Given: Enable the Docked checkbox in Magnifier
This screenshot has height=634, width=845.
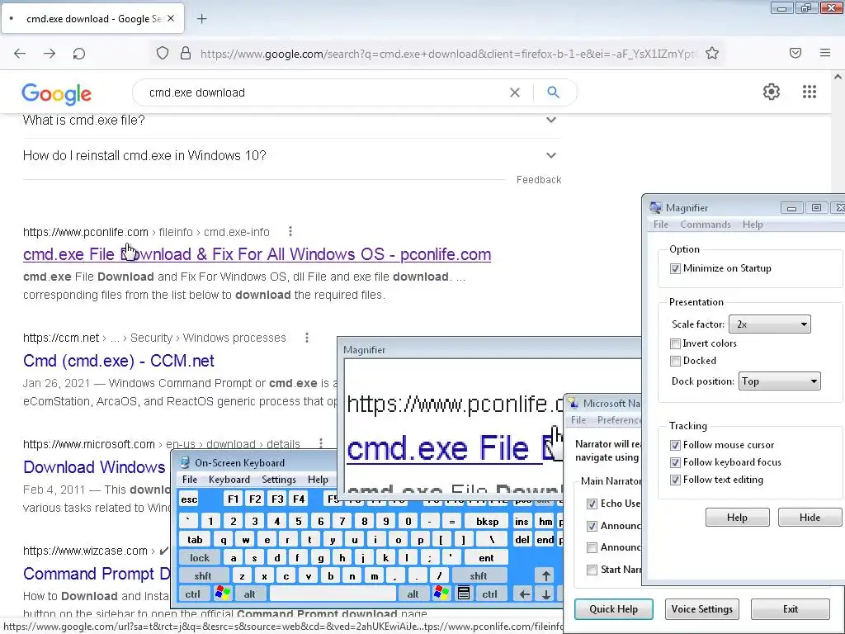Looking at the screenshot, I should (675, 361).
